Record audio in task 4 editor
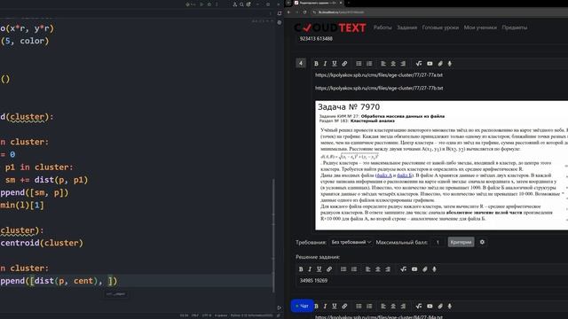The width and height of the screenshot is (568, 319). pos(450,64)
